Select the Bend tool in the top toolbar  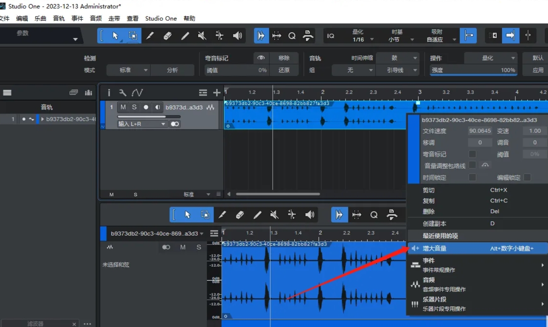(219, 36)
